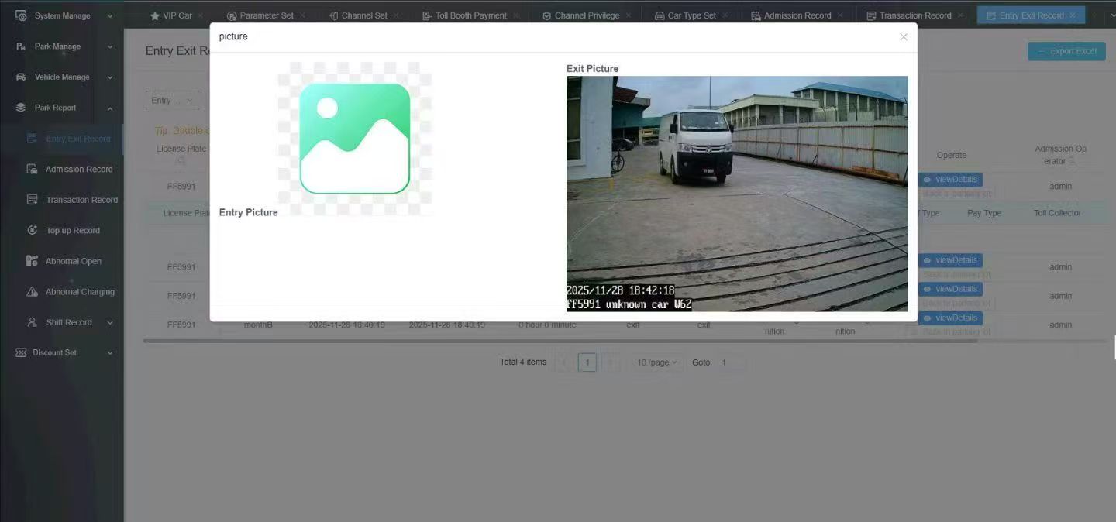Click the Admission Record tab icon
The image size is (1116, 522).
point(756,15)
